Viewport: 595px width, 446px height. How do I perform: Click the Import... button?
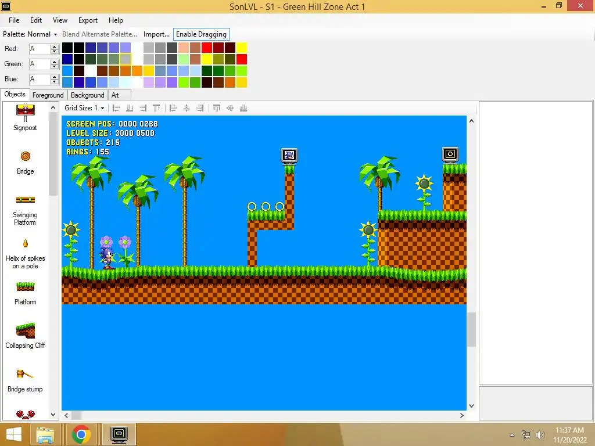[156, 34]
